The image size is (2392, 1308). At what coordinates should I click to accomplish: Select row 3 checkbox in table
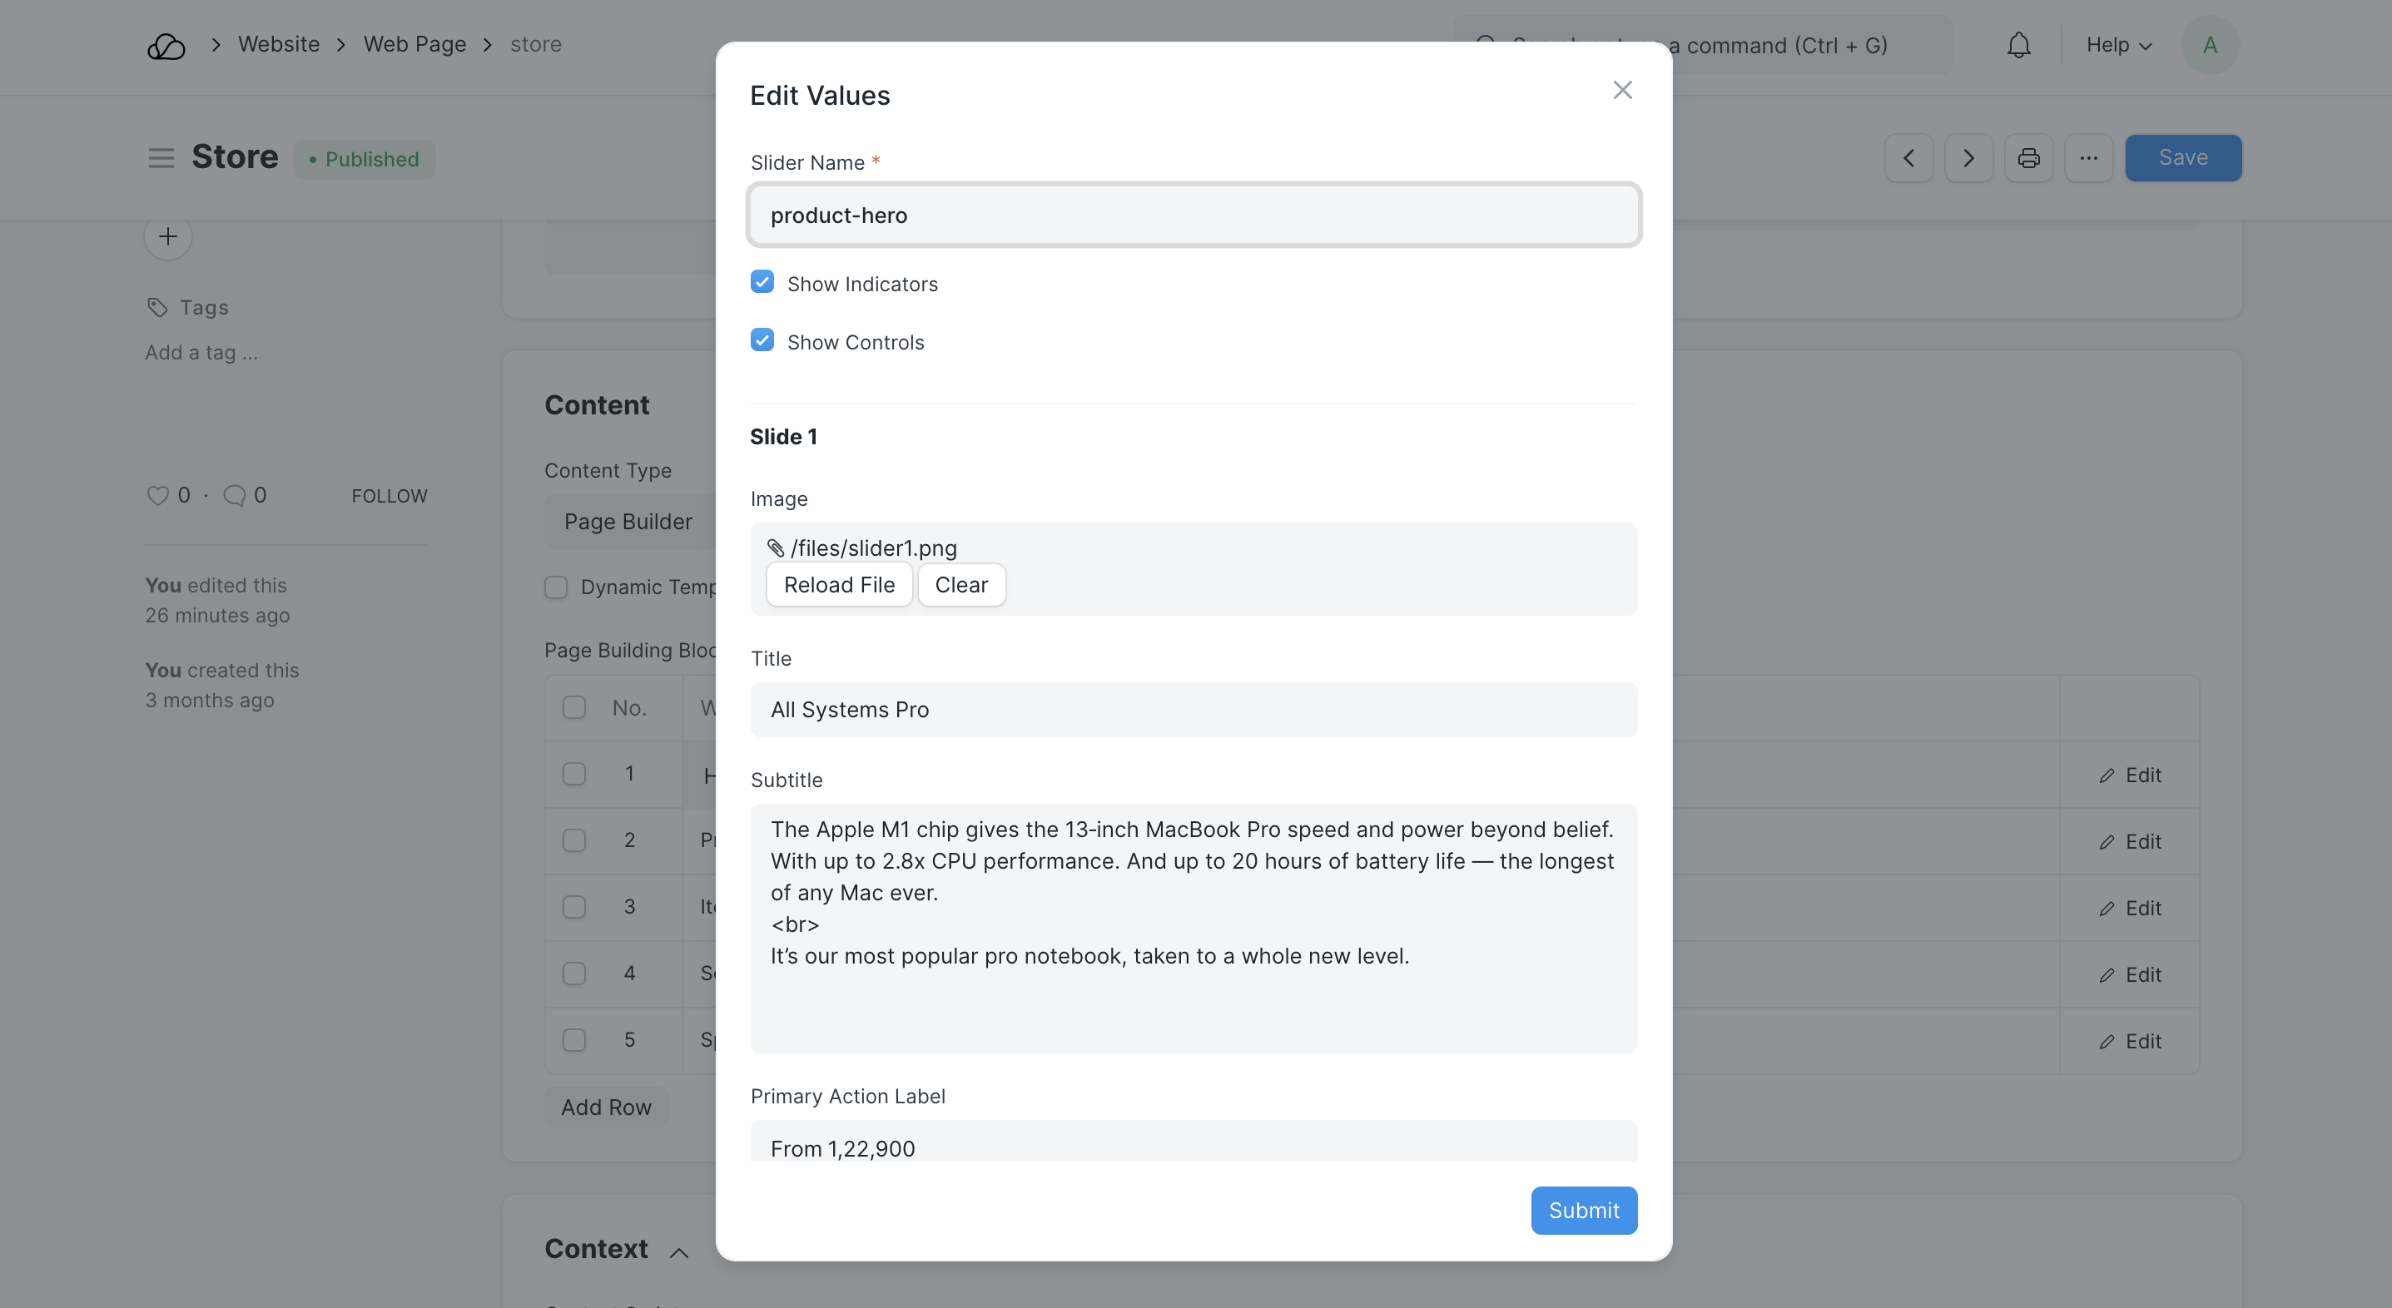tap(573, 907)
